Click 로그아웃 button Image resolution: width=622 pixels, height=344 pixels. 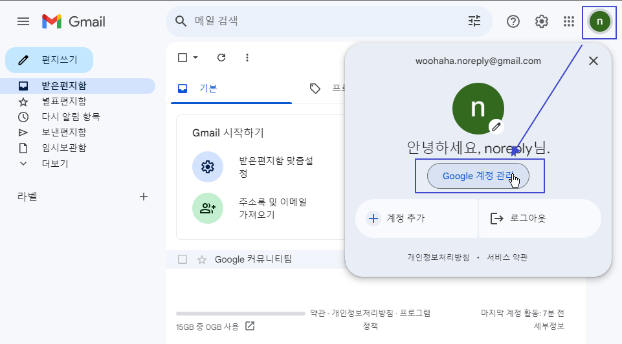(x=540, y=219)
